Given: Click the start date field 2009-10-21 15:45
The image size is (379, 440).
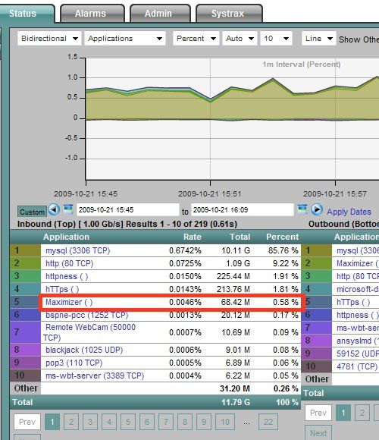Looking at the screenshot, I should [127, 209].
